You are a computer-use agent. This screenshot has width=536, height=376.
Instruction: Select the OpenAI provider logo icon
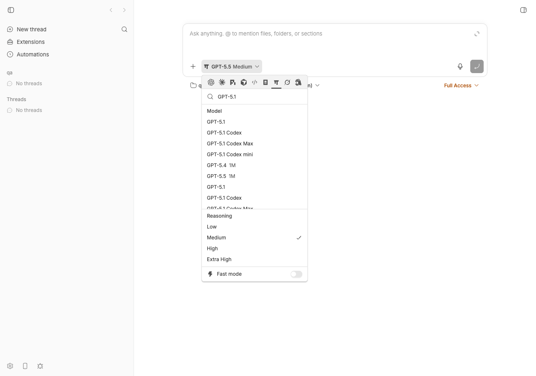click(211, 82)
